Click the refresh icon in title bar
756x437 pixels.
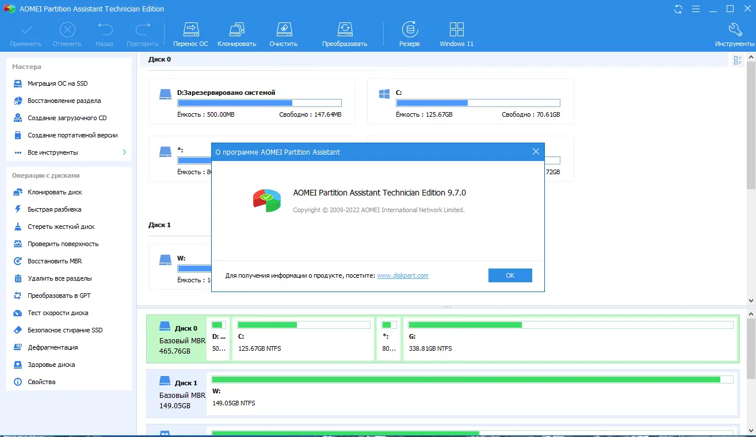click(x=679, y=9)
